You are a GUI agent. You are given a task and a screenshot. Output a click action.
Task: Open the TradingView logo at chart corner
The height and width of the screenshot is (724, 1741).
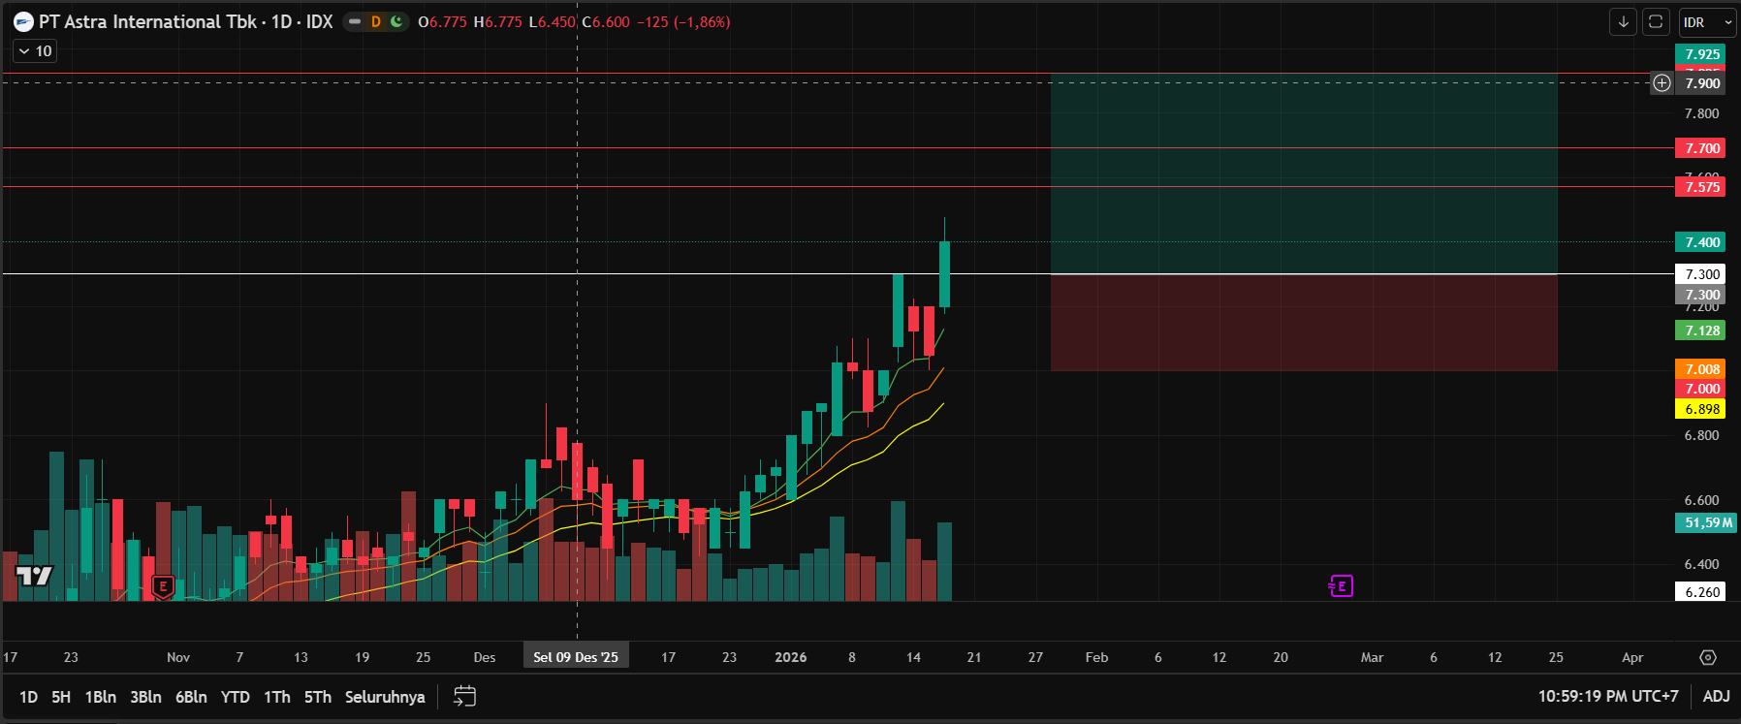click(x=35, y=576)
